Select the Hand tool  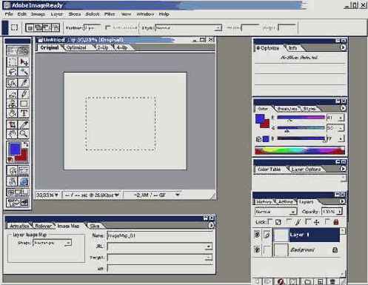click(x=12, y=134)
